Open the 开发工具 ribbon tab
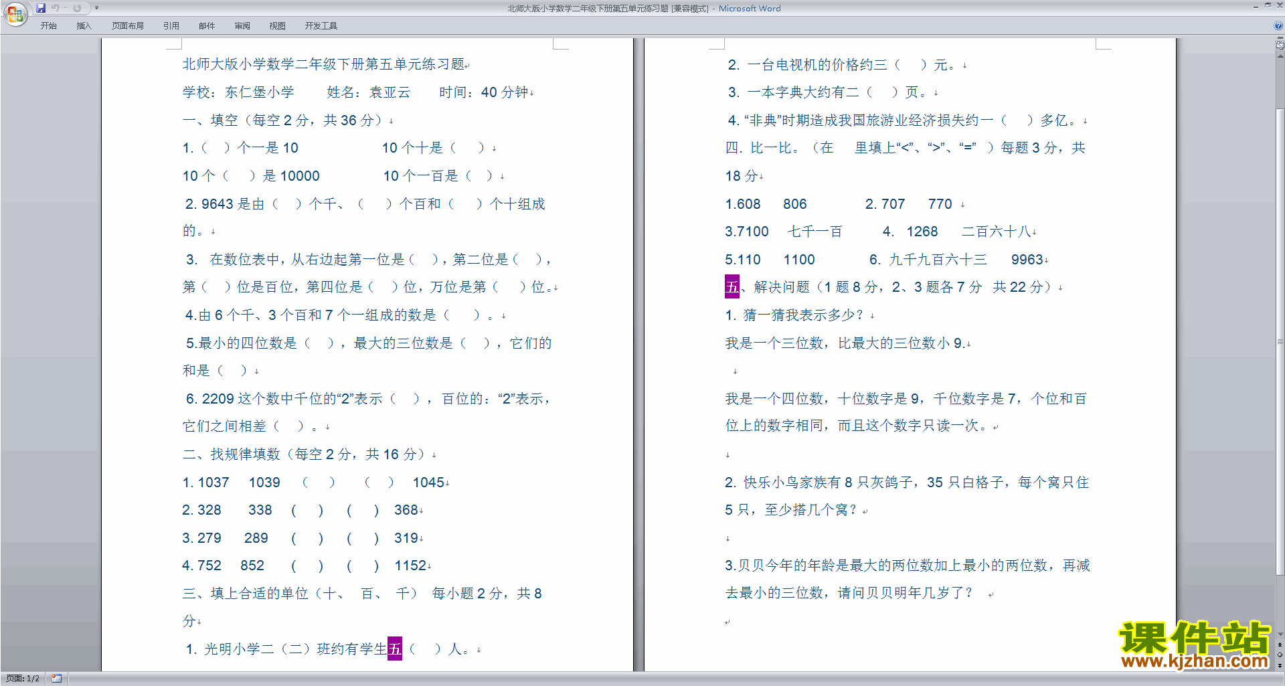This screenshot has width=1285, height=686. (x=321, y=26)
